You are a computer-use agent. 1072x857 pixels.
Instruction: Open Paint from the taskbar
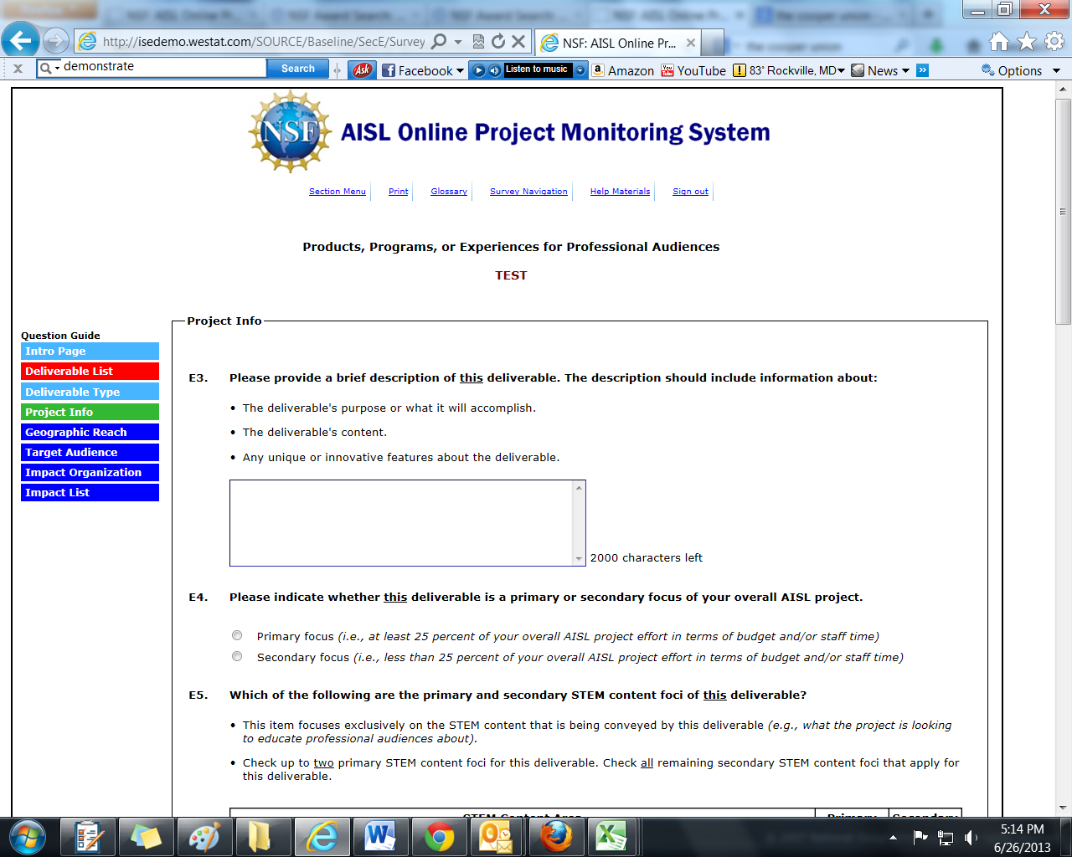point(204,837)
